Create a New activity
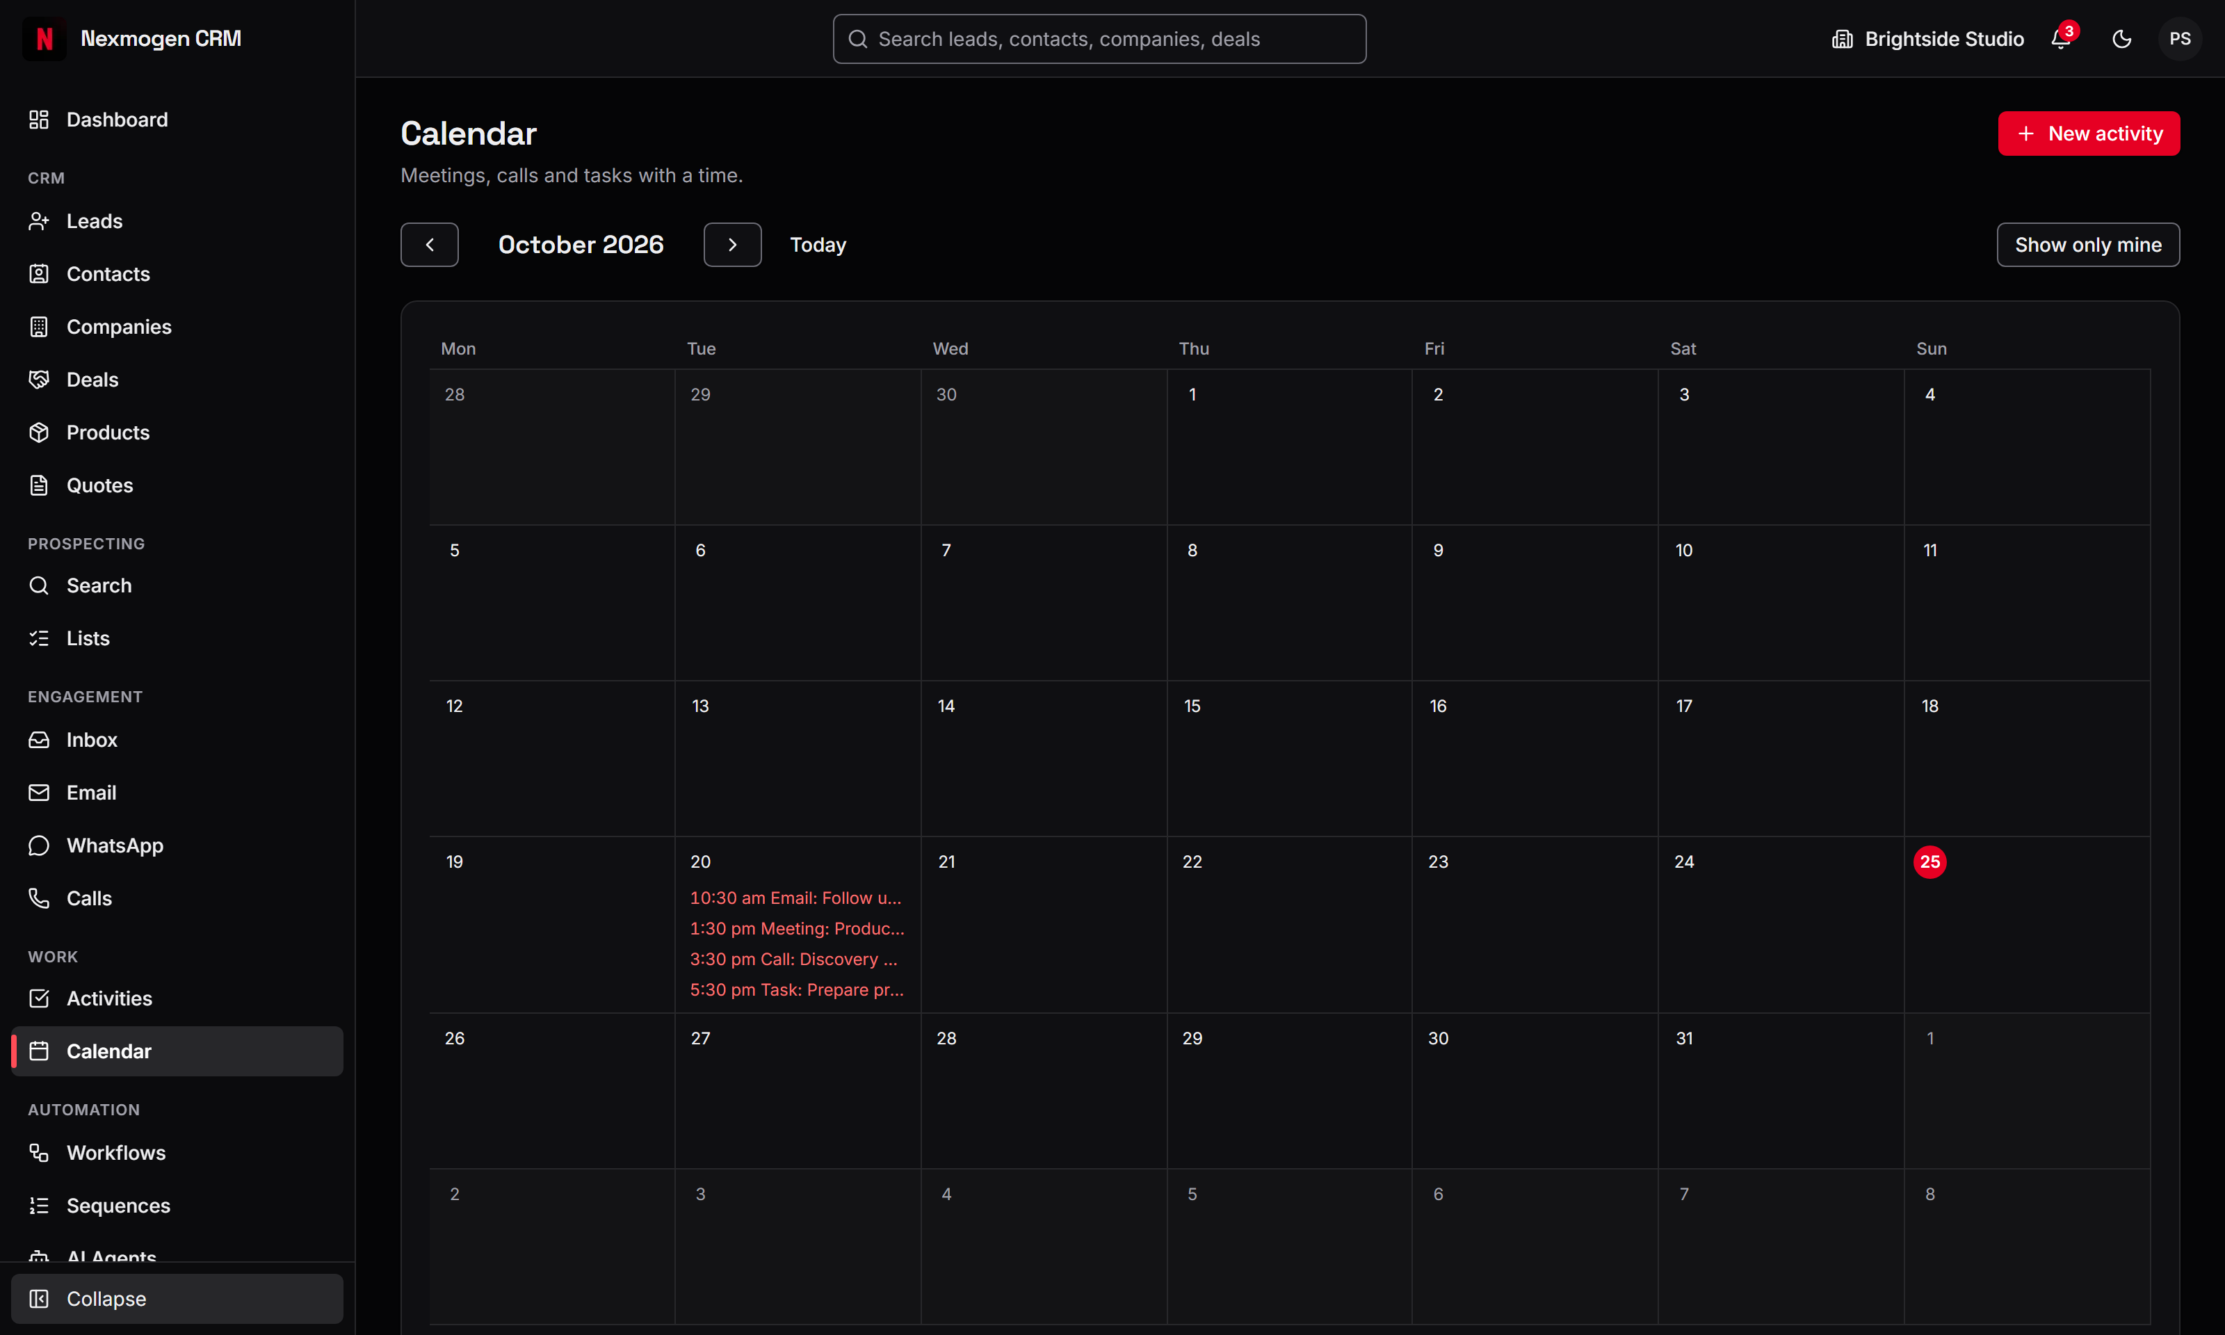The height and width of the screenshot is (1335, 2225). click(x=2088, y=133)
